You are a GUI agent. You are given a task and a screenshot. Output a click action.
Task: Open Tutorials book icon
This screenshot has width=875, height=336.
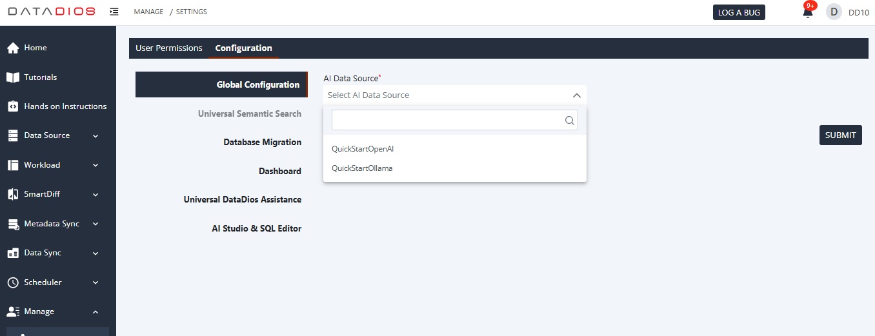coord(12,77)
